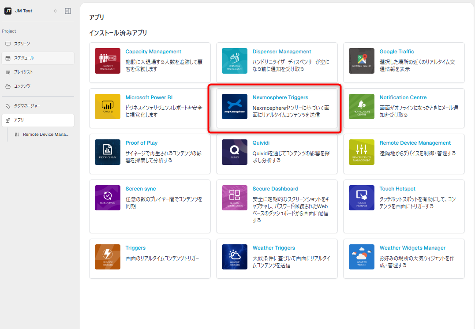475x329 pixels.
Task: Open the Weather Widgets Manager app icon
Action: [x=361, y=257]
